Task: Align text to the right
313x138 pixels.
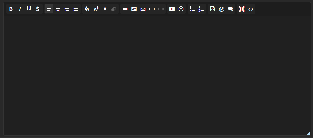Action: tap(67, 9)
